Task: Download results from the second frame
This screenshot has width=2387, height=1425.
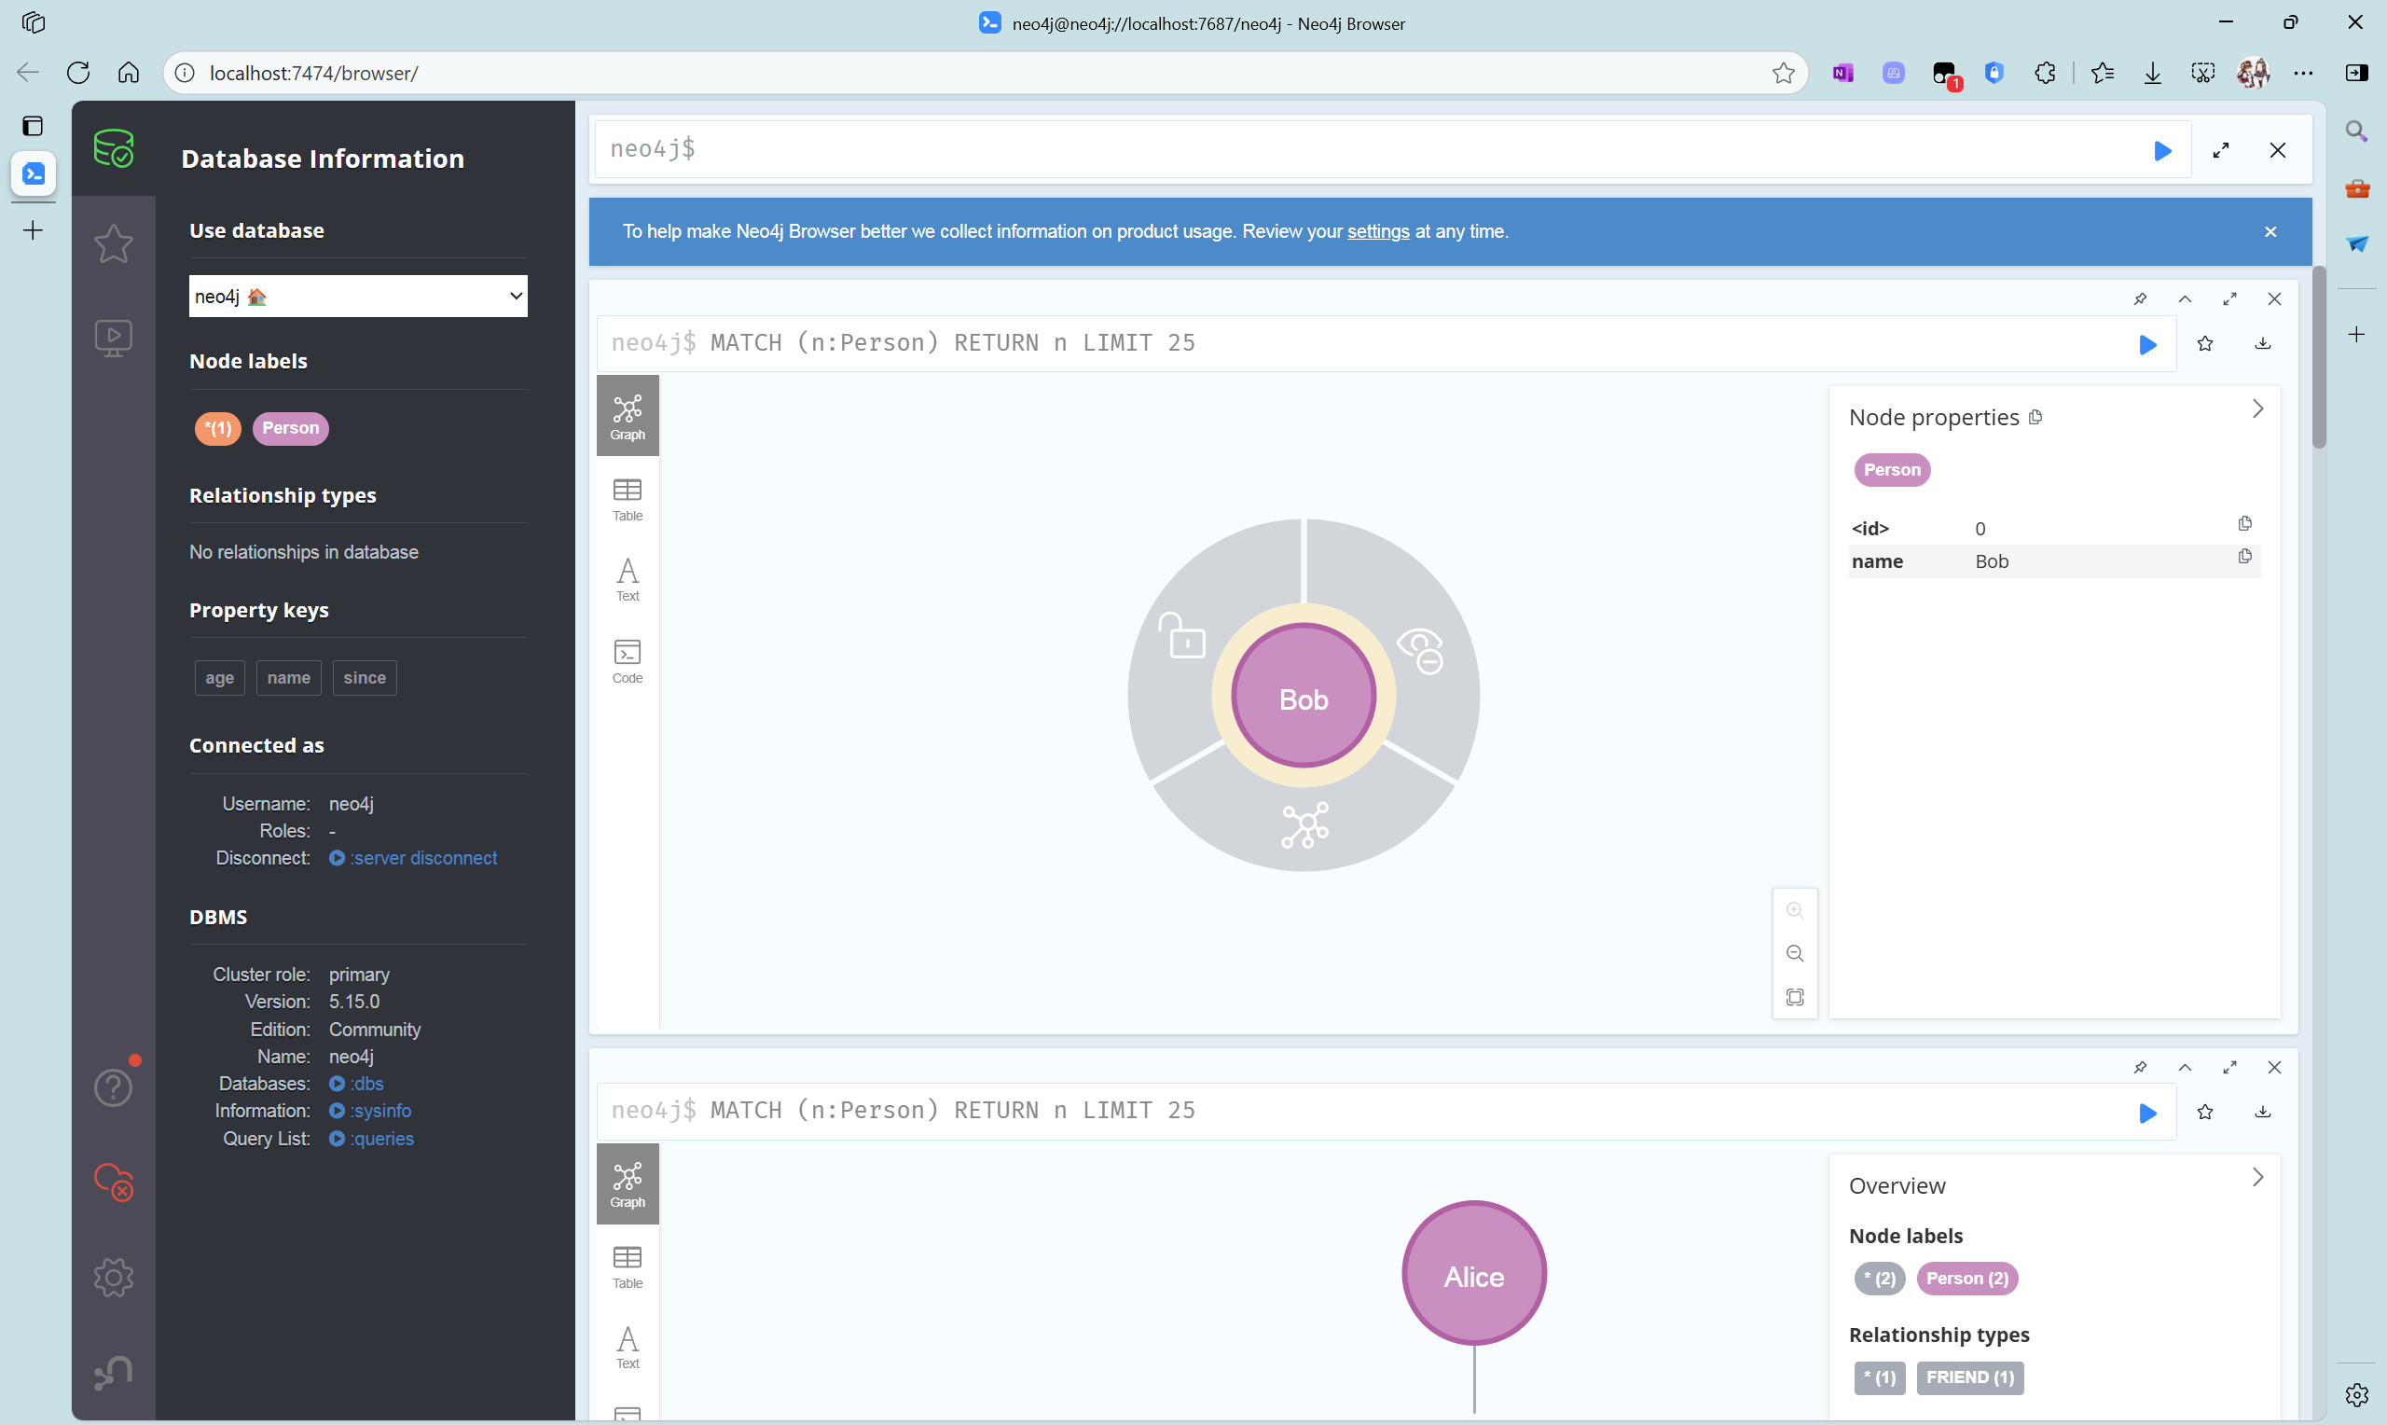Action: [x=2263, y=1112]
